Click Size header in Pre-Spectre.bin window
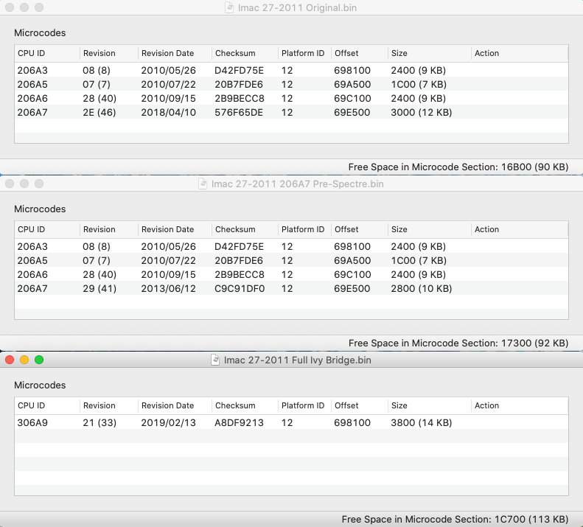This screenshot has width=583, height=527. pos(430,229)
